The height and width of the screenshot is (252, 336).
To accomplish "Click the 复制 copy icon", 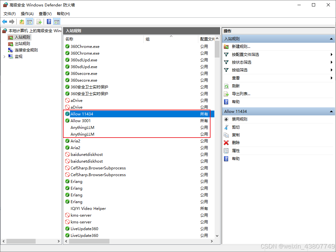I will pyautogui.click(x=226, y=135).
